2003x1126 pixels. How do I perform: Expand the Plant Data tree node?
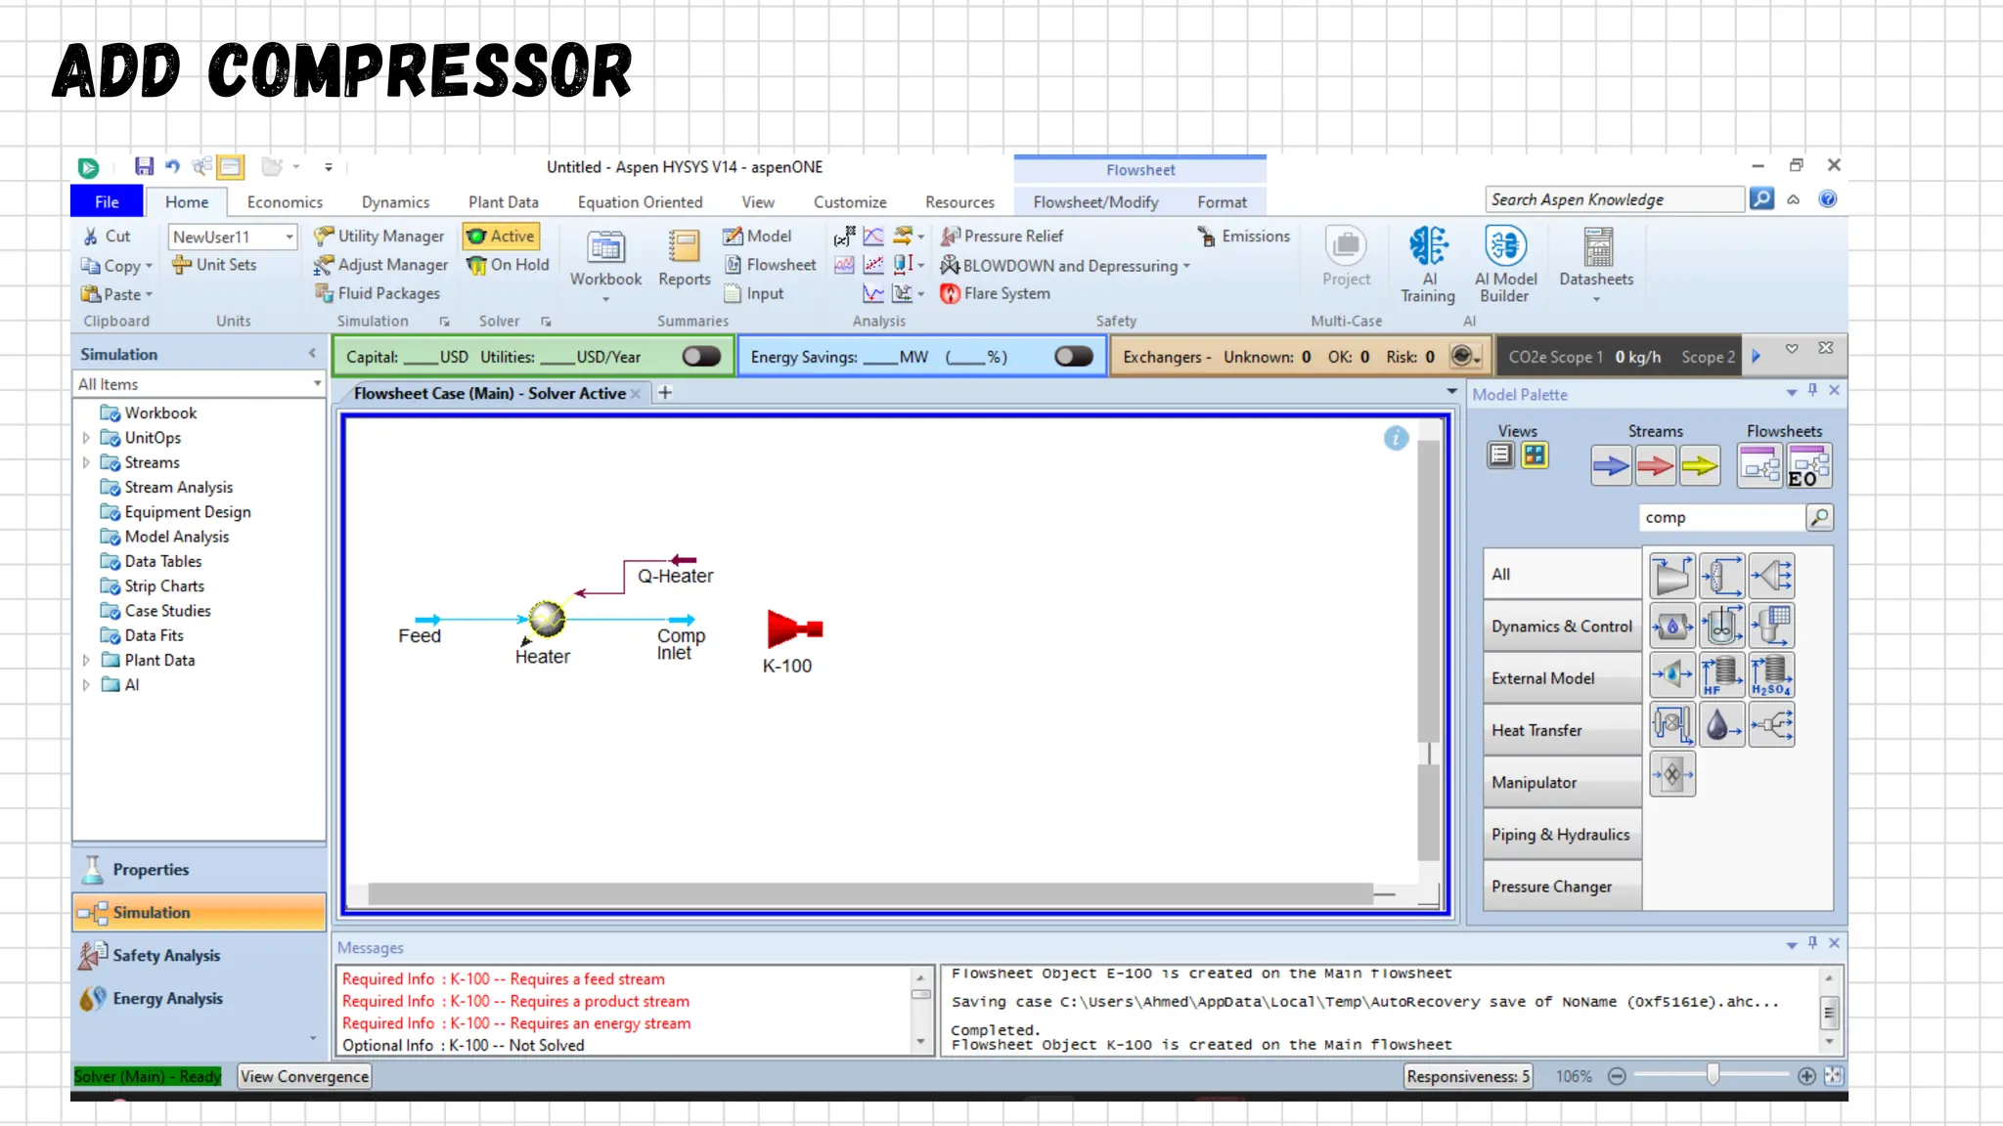86,660
